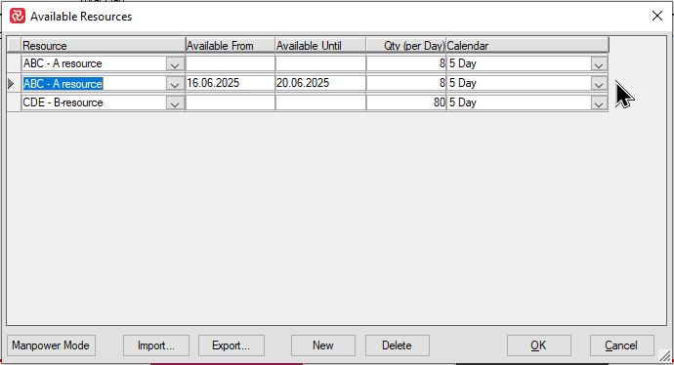Open Calendar dropdown in CDE row

click(599, 103)
